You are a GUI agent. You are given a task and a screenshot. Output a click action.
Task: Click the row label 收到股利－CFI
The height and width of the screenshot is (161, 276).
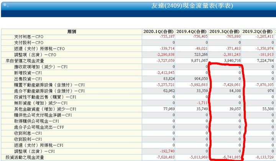pyautogui.click(x=28, y=139)
